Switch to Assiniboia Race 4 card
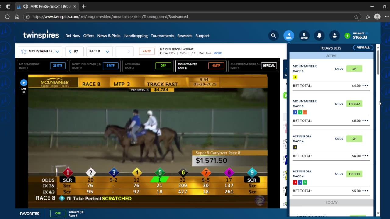The image size is (390, 219). [x=148, y=66]
